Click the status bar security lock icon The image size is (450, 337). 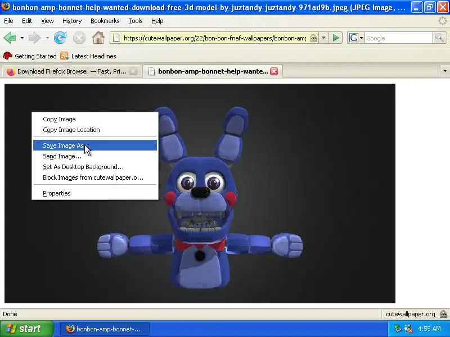click(x=443, y=314)
